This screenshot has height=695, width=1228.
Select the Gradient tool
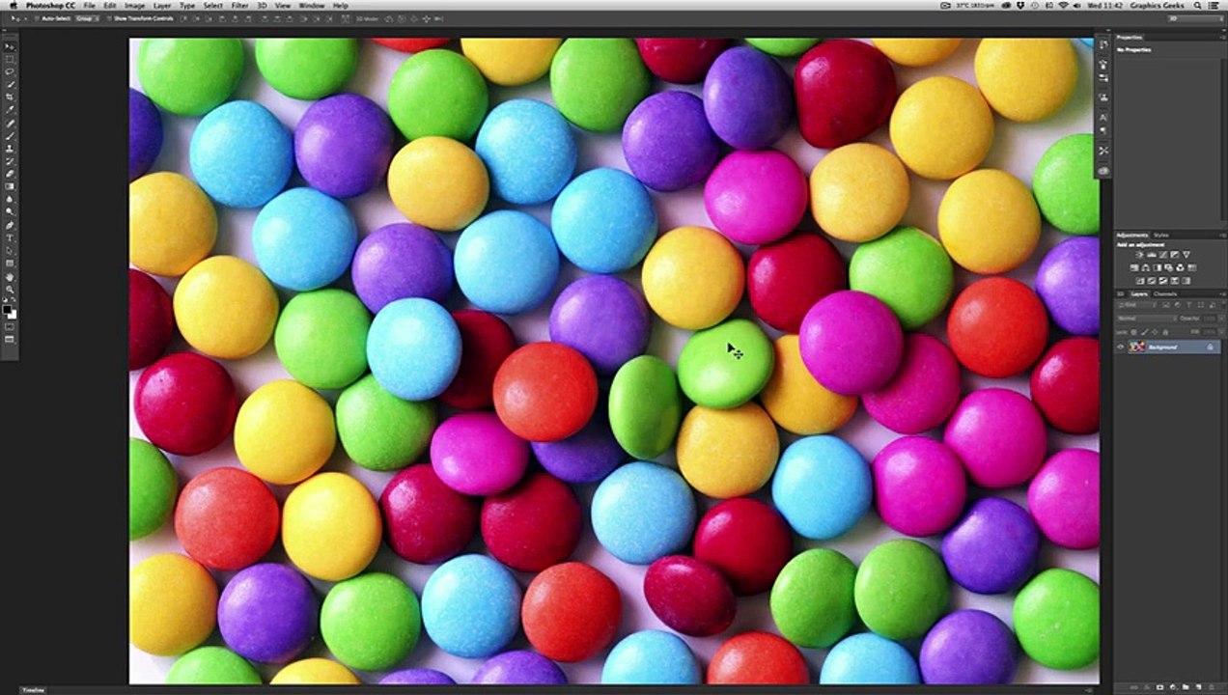pos(10,185)
